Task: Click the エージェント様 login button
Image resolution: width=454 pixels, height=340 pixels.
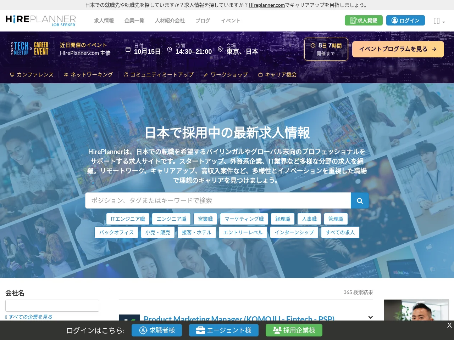Action: point(224,330)
